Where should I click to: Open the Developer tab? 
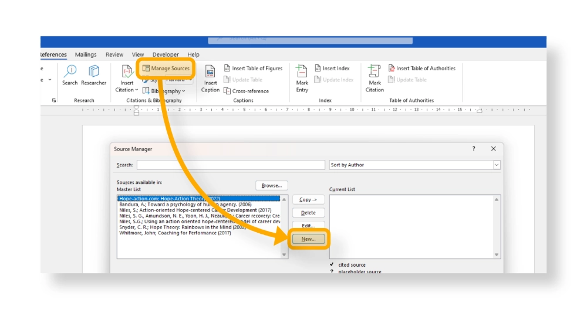pos(165,54)
